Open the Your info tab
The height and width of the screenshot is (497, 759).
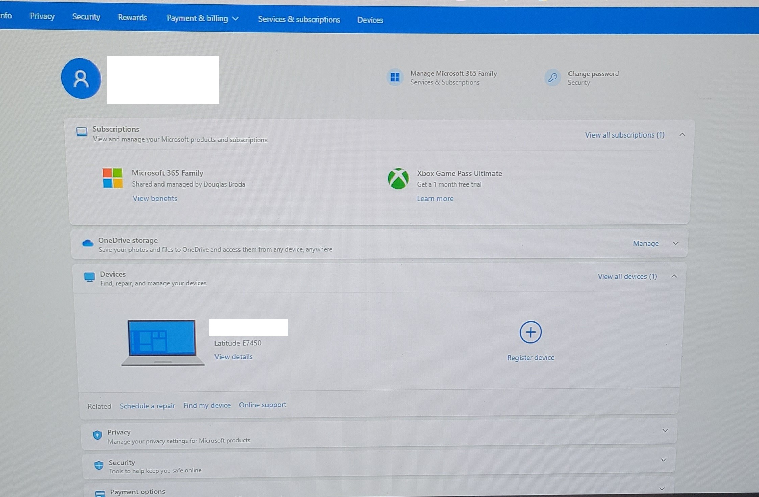6,16
